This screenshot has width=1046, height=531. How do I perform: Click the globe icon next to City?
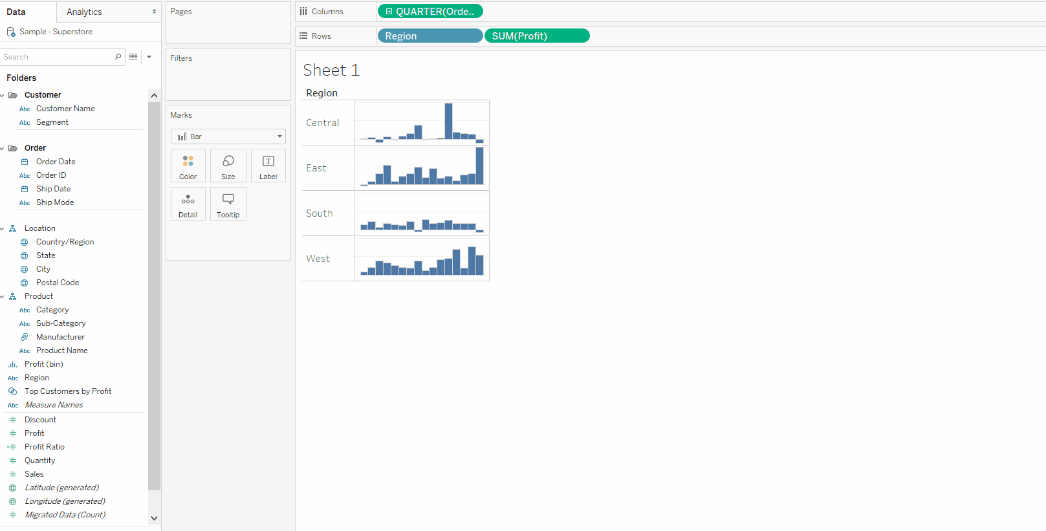(25, 269)
